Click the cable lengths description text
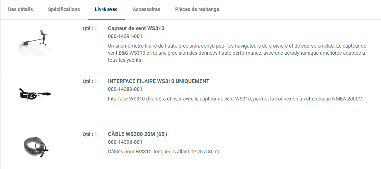Viewport: 381px width, 169px height. (x=163, y=152)
